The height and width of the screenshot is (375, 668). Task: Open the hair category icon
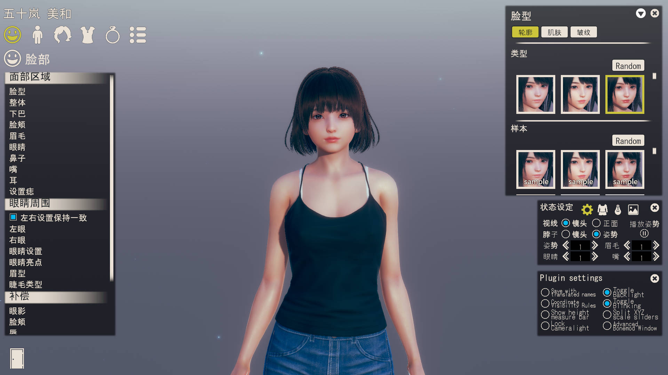(x=62, y=35)
